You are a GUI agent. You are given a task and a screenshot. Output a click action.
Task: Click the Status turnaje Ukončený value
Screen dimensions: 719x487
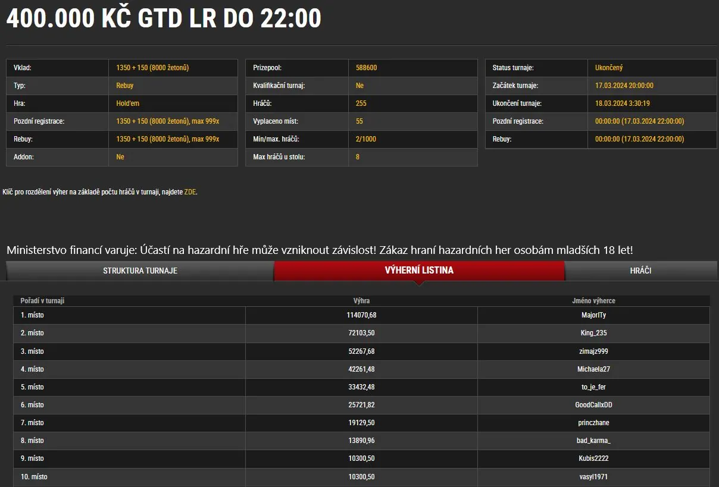(x=610, y=67)
